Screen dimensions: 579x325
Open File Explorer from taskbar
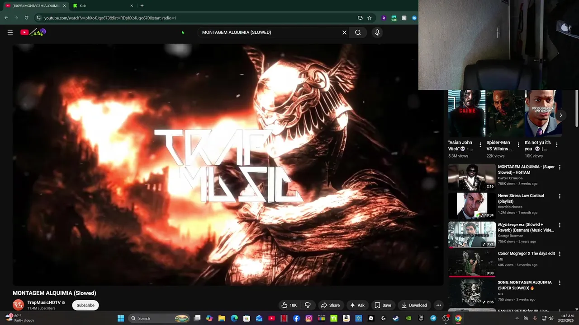tap(222, 318)
